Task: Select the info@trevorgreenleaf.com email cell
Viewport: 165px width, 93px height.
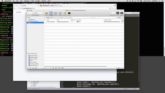Action: point(63,22)
